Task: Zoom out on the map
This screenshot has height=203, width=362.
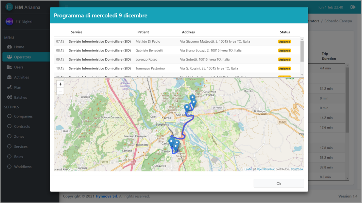Action: [60, 91]
